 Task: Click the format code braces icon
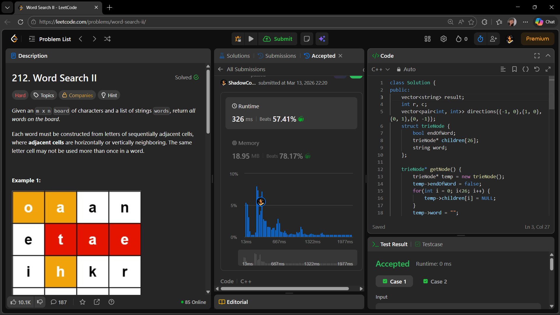pyautogui.click(x=525, y=69)
